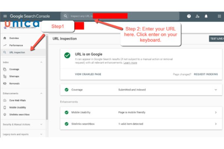Screen dimensions: 224x149
Task: Click the TEST LIVE URL button
Action: [217, 39]
